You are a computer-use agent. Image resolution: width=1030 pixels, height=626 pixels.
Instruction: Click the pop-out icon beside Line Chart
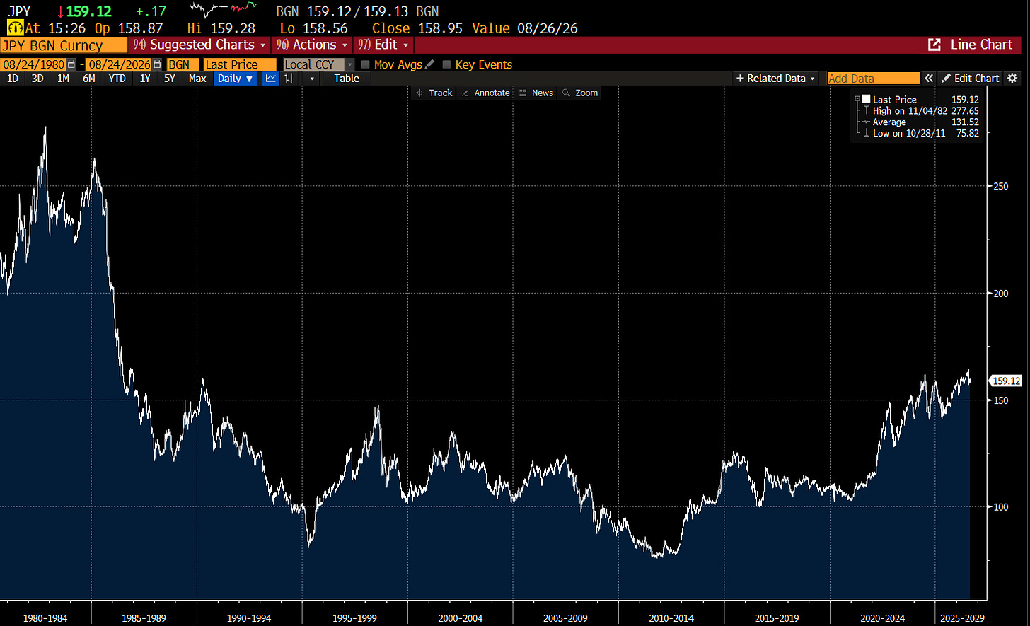click(934, 45)
